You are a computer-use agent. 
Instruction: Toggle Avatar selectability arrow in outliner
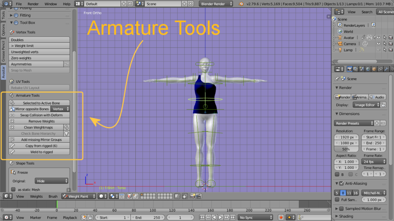tap(385, 38)
